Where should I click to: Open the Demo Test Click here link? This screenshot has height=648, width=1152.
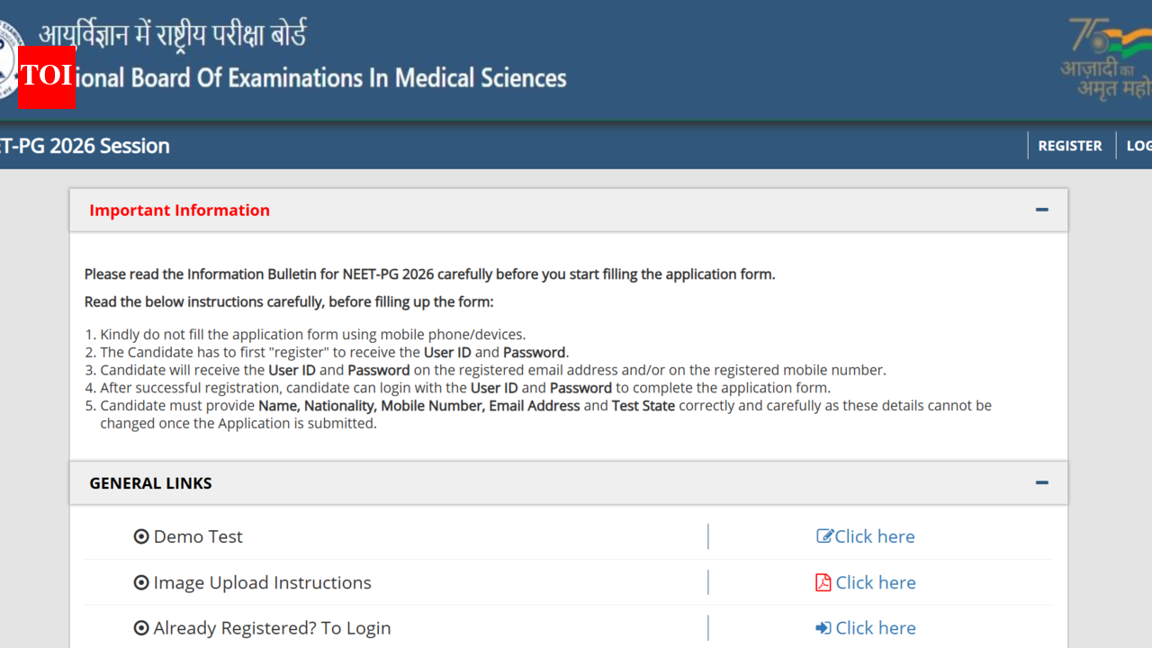coord(875,536)
